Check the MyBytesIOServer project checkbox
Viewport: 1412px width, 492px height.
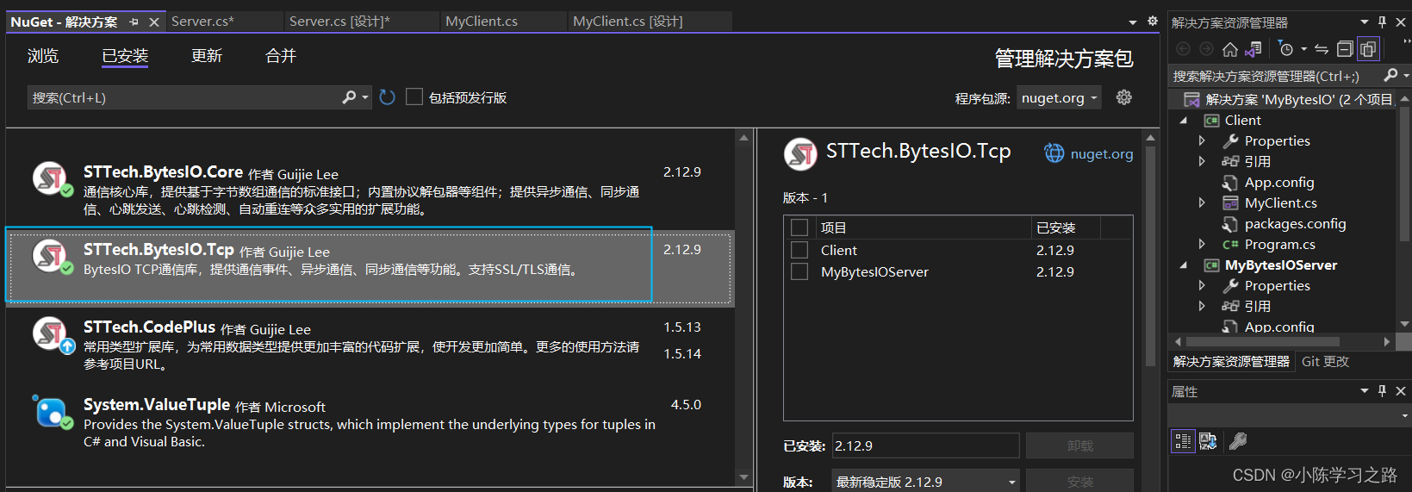click(799, 271)
